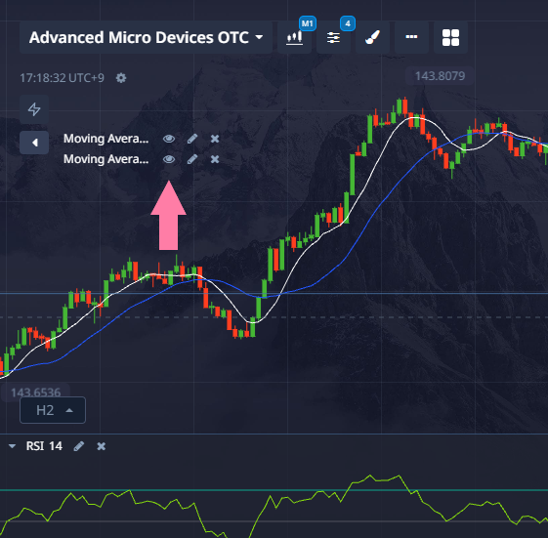Collapse the RSI 14 panel triangle
Viewport: 548px width, 538px height.
(x=13, y=446)
